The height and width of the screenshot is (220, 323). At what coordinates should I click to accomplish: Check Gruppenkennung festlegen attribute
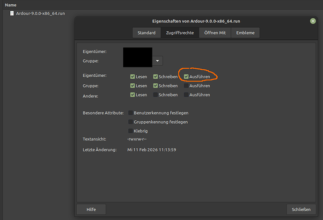click(x=131, y=122)
